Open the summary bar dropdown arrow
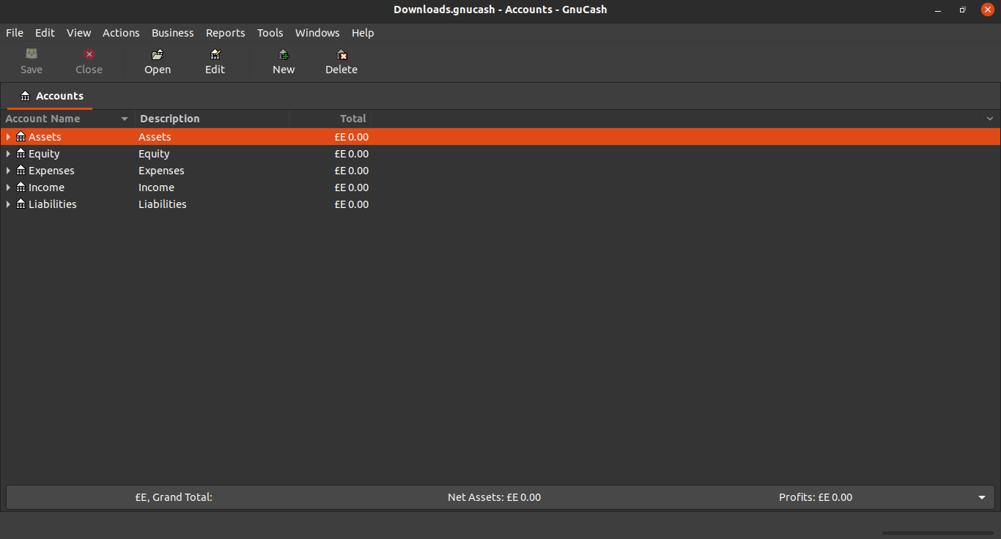1001x539 pixels. pyautogui.click(x=982, y=497)
